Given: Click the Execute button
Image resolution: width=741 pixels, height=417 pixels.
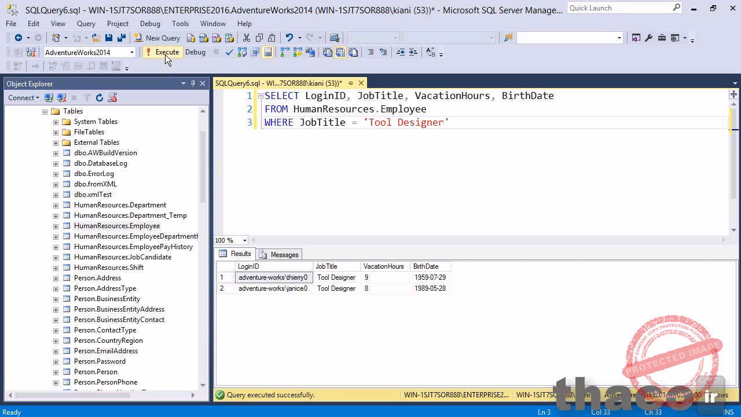Looking at the screenshot, I should pos(167,52).
